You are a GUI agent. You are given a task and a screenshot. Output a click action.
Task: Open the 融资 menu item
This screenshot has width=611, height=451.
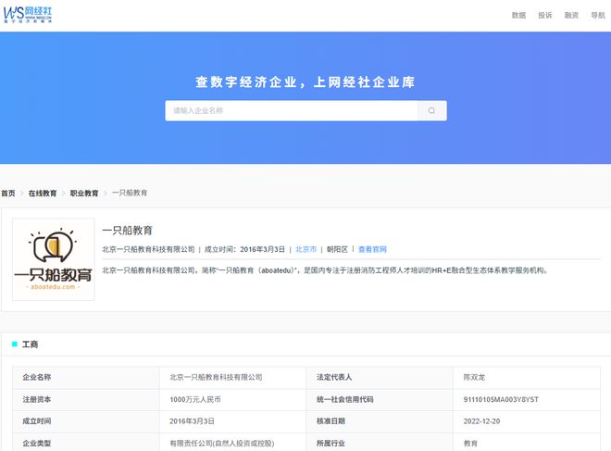coord(571,15)
